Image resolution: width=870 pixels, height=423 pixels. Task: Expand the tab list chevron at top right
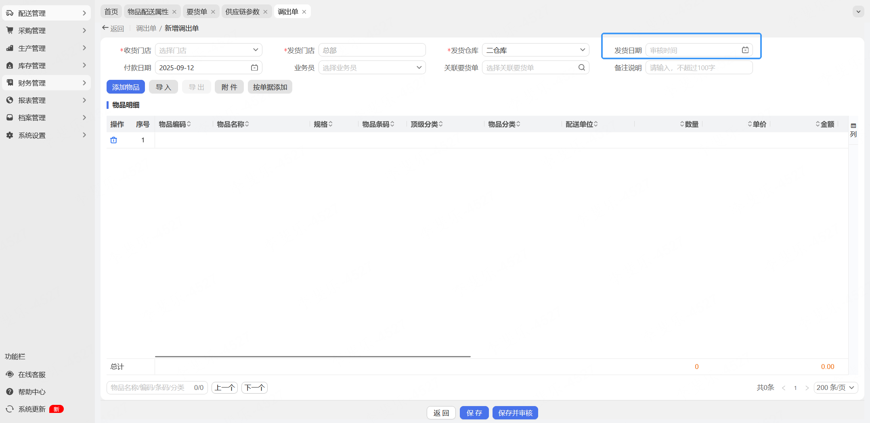(x=858, y=12)
